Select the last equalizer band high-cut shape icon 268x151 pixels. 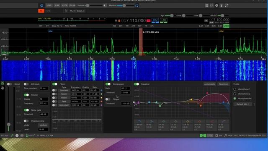point(224,121)
